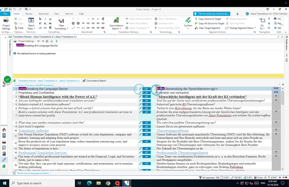This screenshot has width=289, height=187.
Task: Open the Alexa Translations A.I. account button
Action: click(x=266, y=13)
